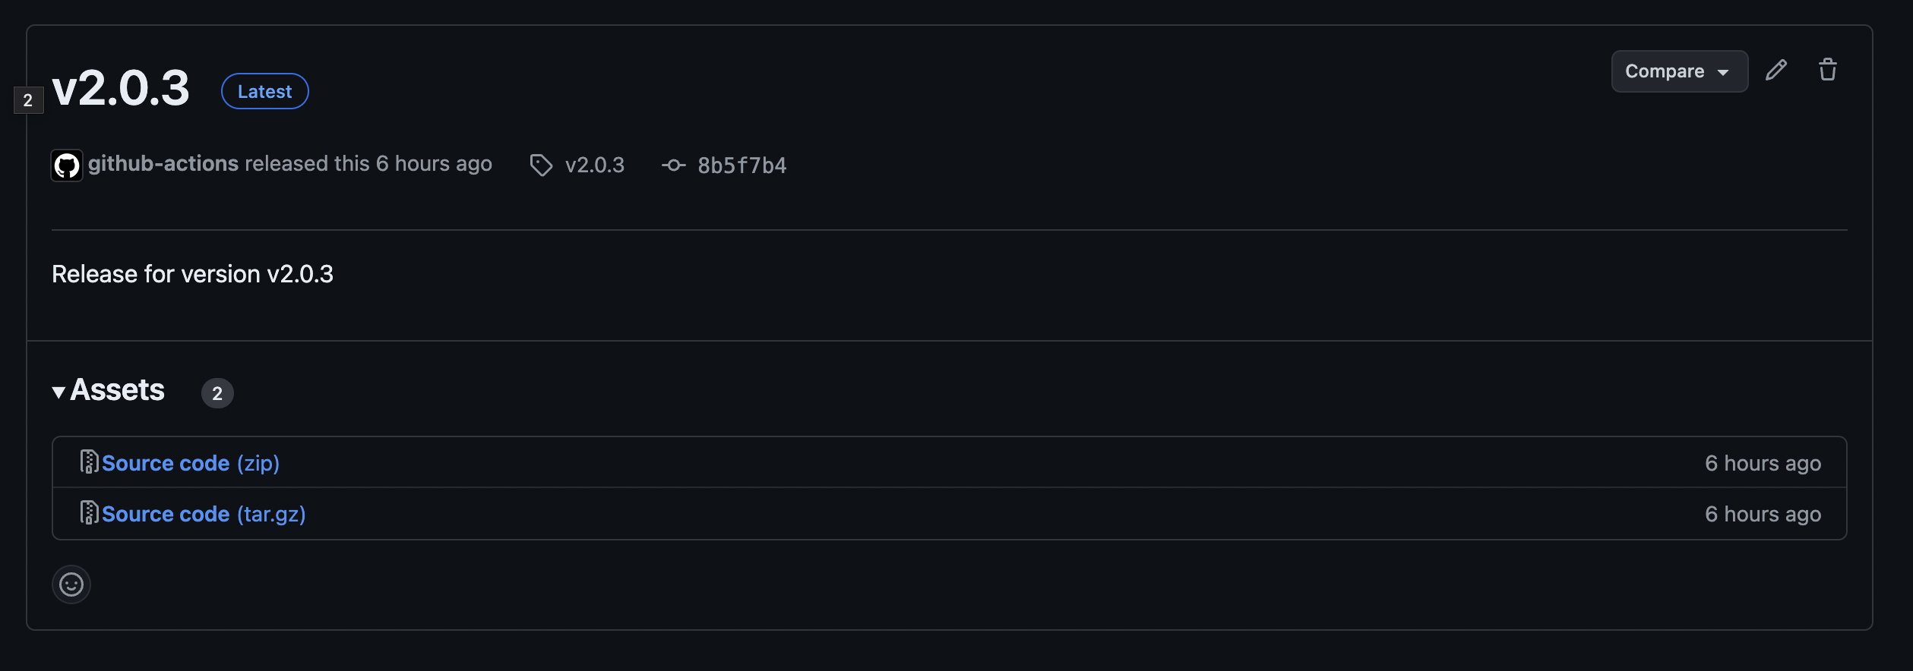
Task: Delete the release using trash icon
Action: click(x=1827, y=70)
